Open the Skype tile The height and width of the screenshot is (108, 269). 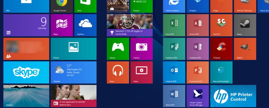click(x=26, y=72)
